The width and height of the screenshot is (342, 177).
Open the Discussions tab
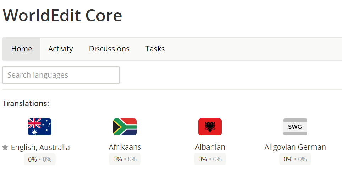(x=109, y=49)
